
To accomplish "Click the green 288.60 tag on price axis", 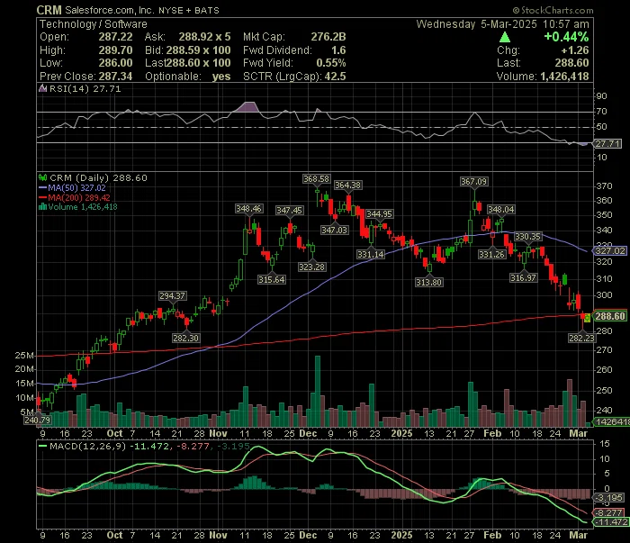I will 610,316.
